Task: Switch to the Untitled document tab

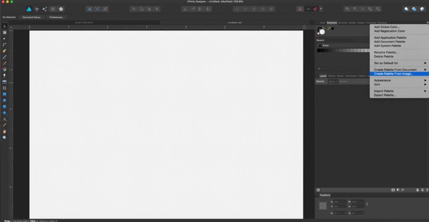Action: click(x=235, y=23)
